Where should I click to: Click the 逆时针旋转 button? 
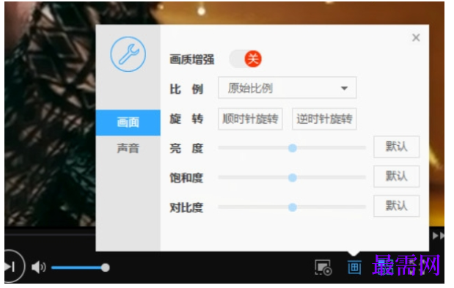tap(324, 119)
